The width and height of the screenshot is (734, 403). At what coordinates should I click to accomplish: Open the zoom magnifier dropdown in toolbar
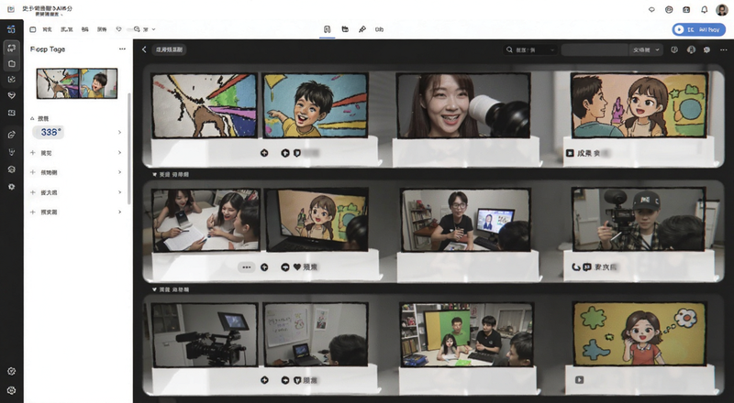144,29
